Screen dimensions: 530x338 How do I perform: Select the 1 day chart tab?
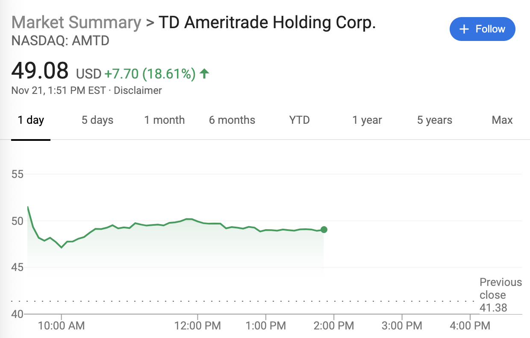click(x=30, y=120)
